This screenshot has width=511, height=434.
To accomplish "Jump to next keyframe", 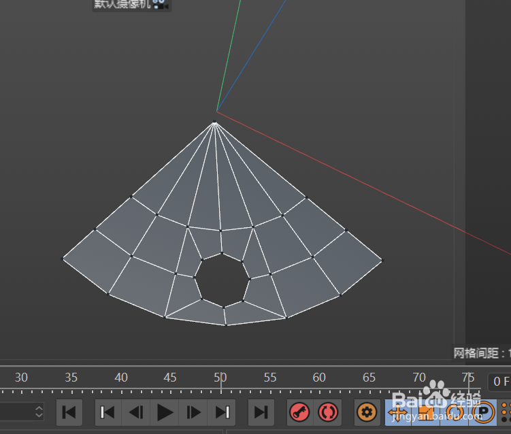I will (x=222, y=412).
